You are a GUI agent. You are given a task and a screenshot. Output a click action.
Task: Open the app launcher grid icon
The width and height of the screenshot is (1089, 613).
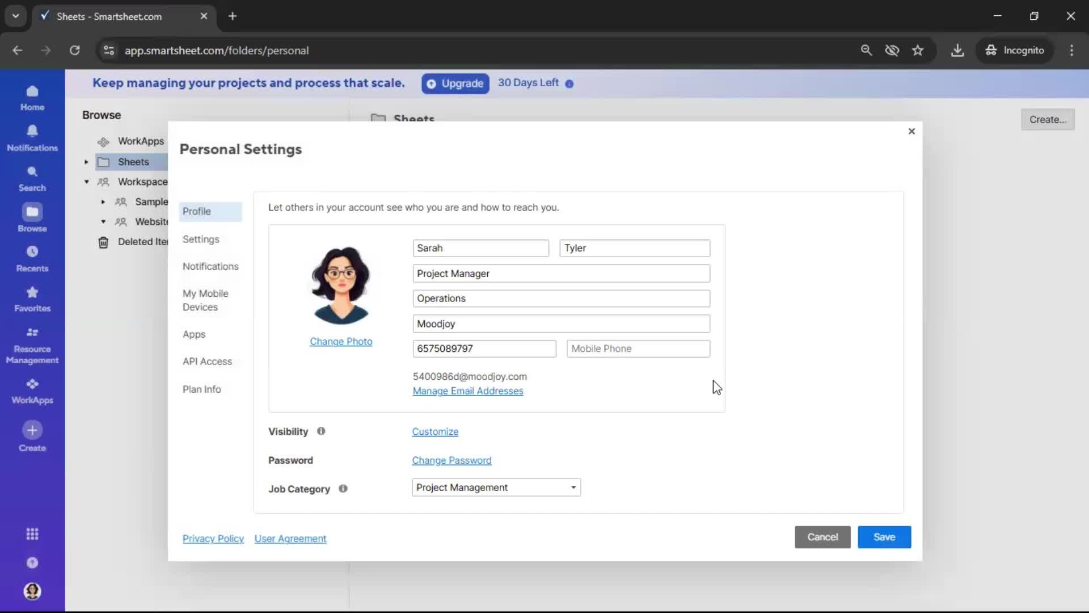tap(32, 534)
